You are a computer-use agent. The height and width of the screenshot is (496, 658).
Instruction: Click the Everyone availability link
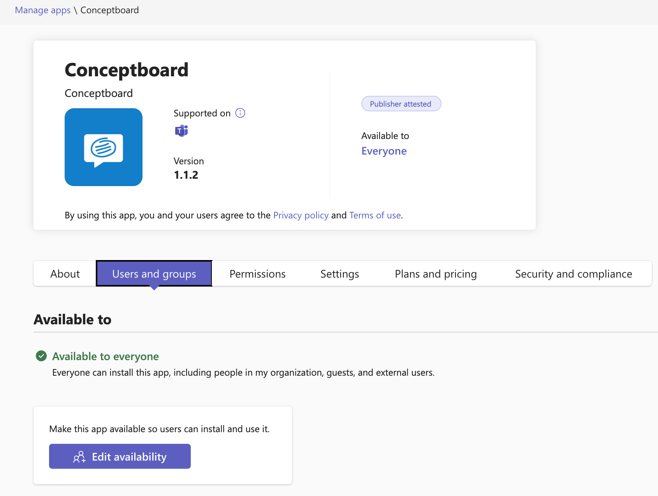384,151
